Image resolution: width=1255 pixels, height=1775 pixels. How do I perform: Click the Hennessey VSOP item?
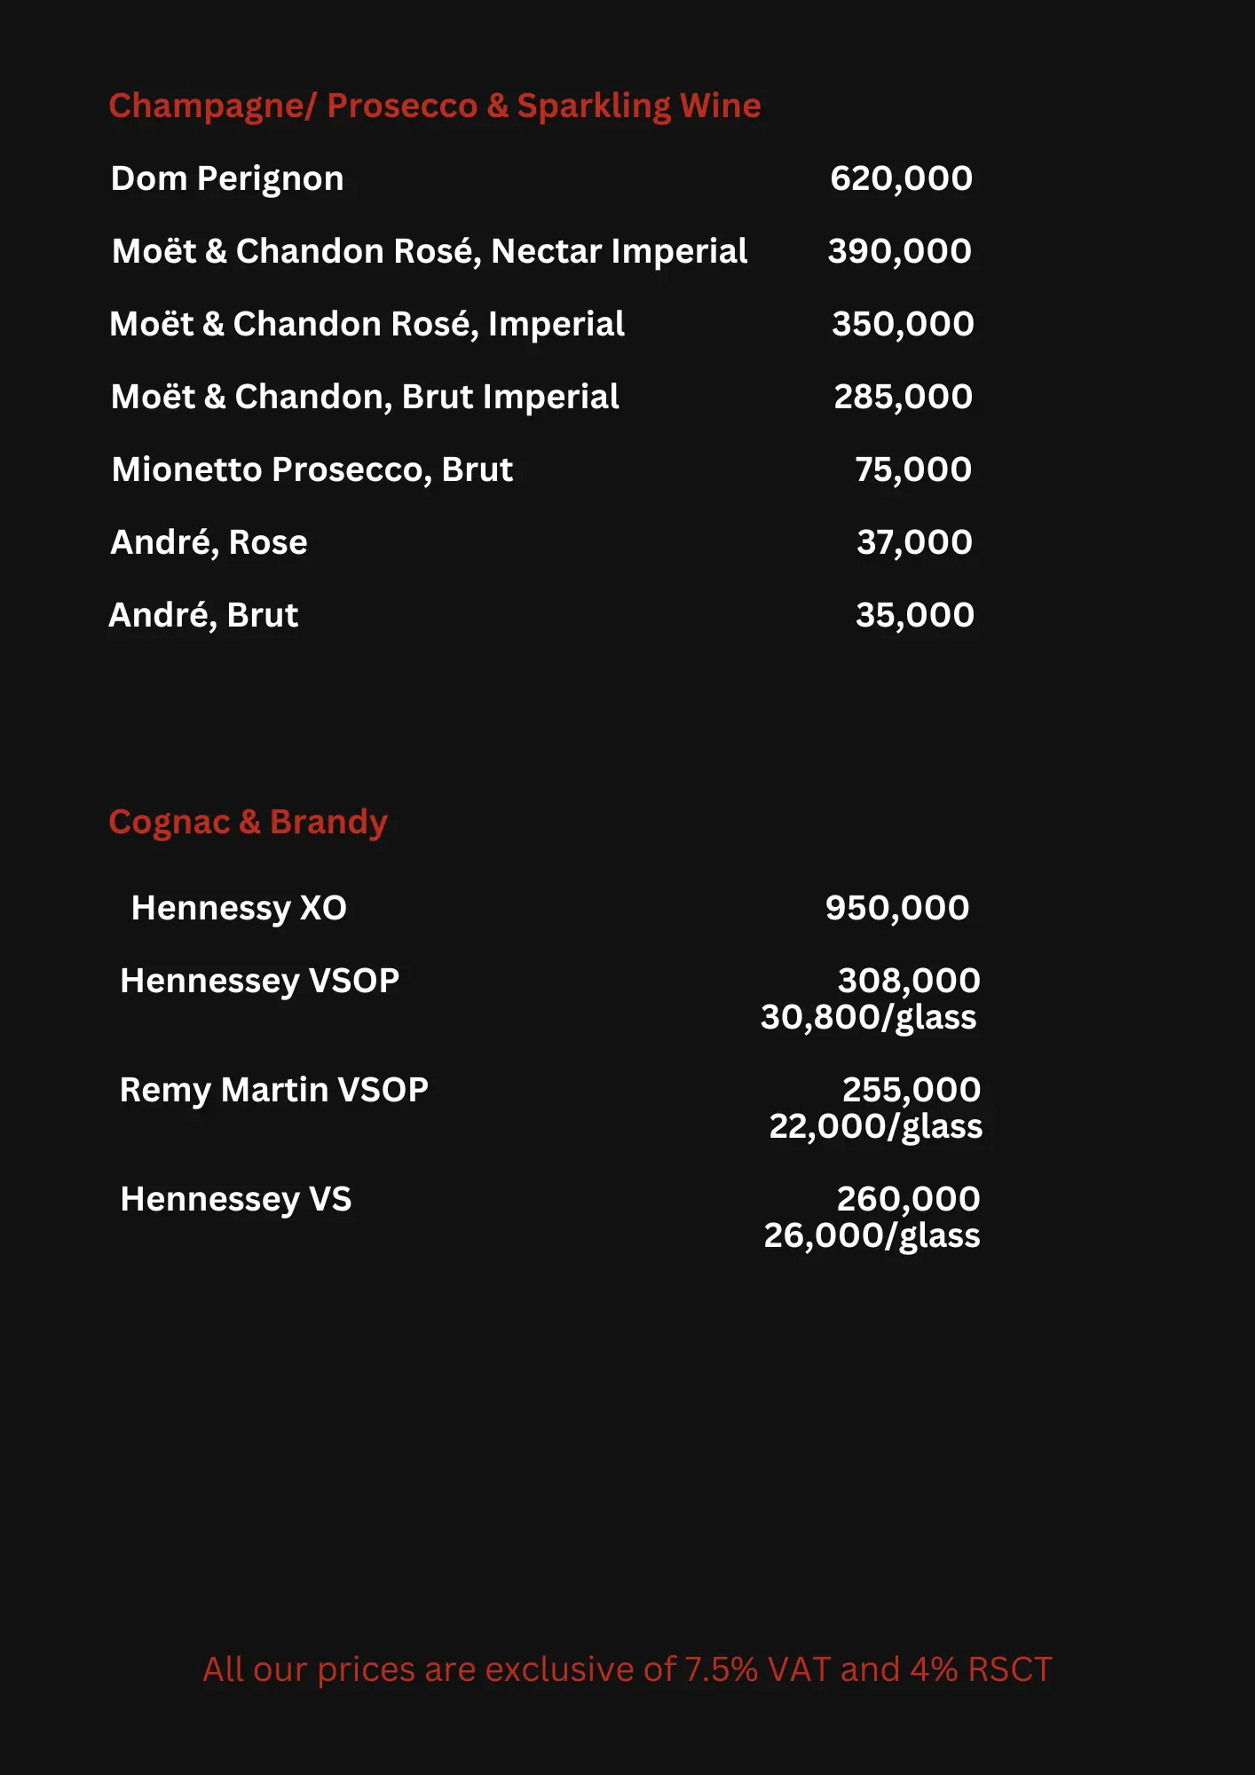(x=259, y=982)
